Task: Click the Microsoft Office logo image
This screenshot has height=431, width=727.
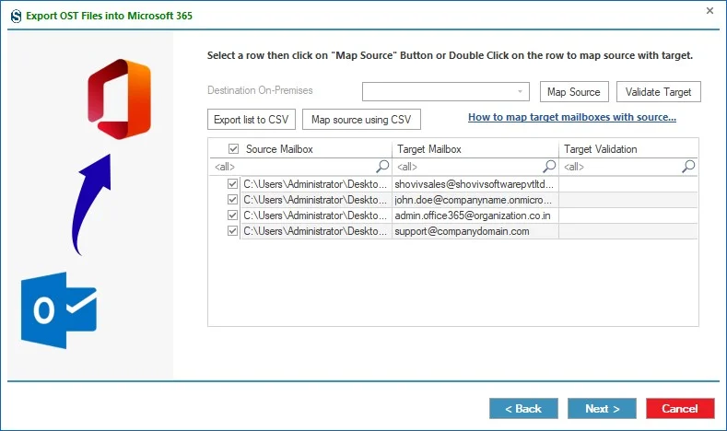Action: click(120, 99)
